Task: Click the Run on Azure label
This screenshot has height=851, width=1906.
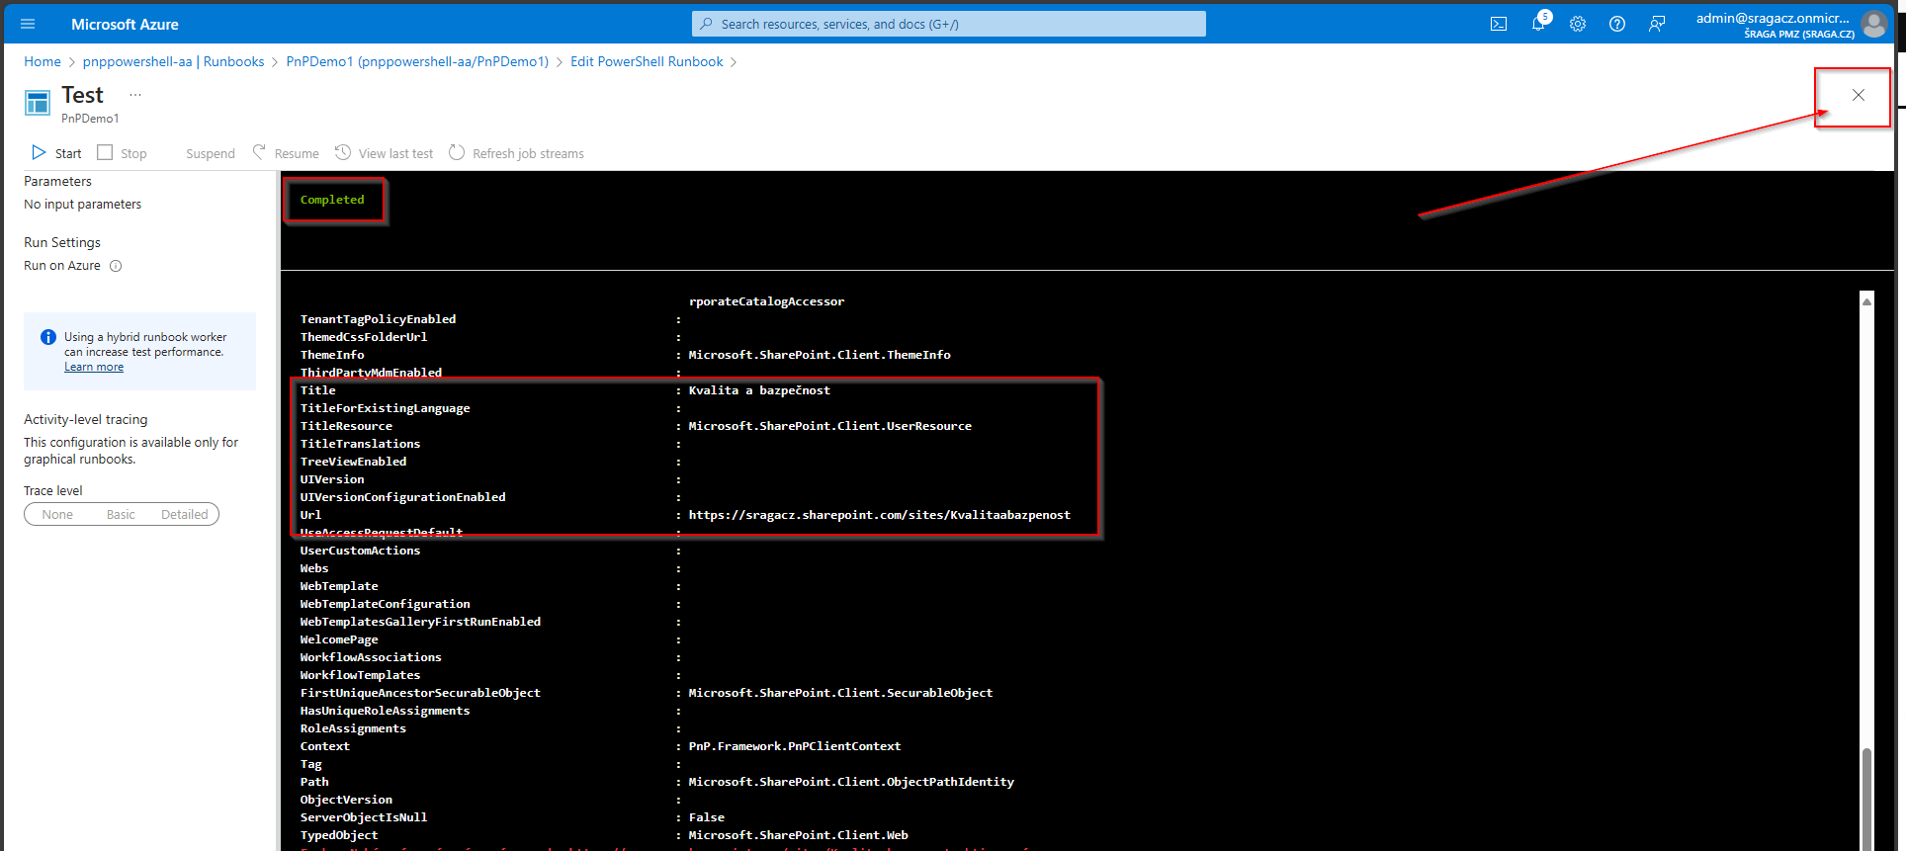Action: pos(62,266)
